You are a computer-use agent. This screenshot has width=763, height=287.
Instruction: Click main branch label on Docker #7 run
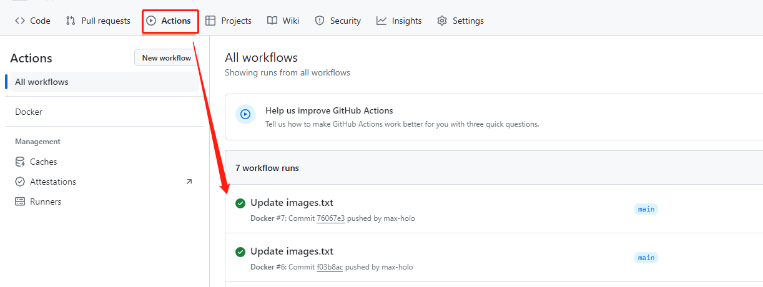pos(646,209)
